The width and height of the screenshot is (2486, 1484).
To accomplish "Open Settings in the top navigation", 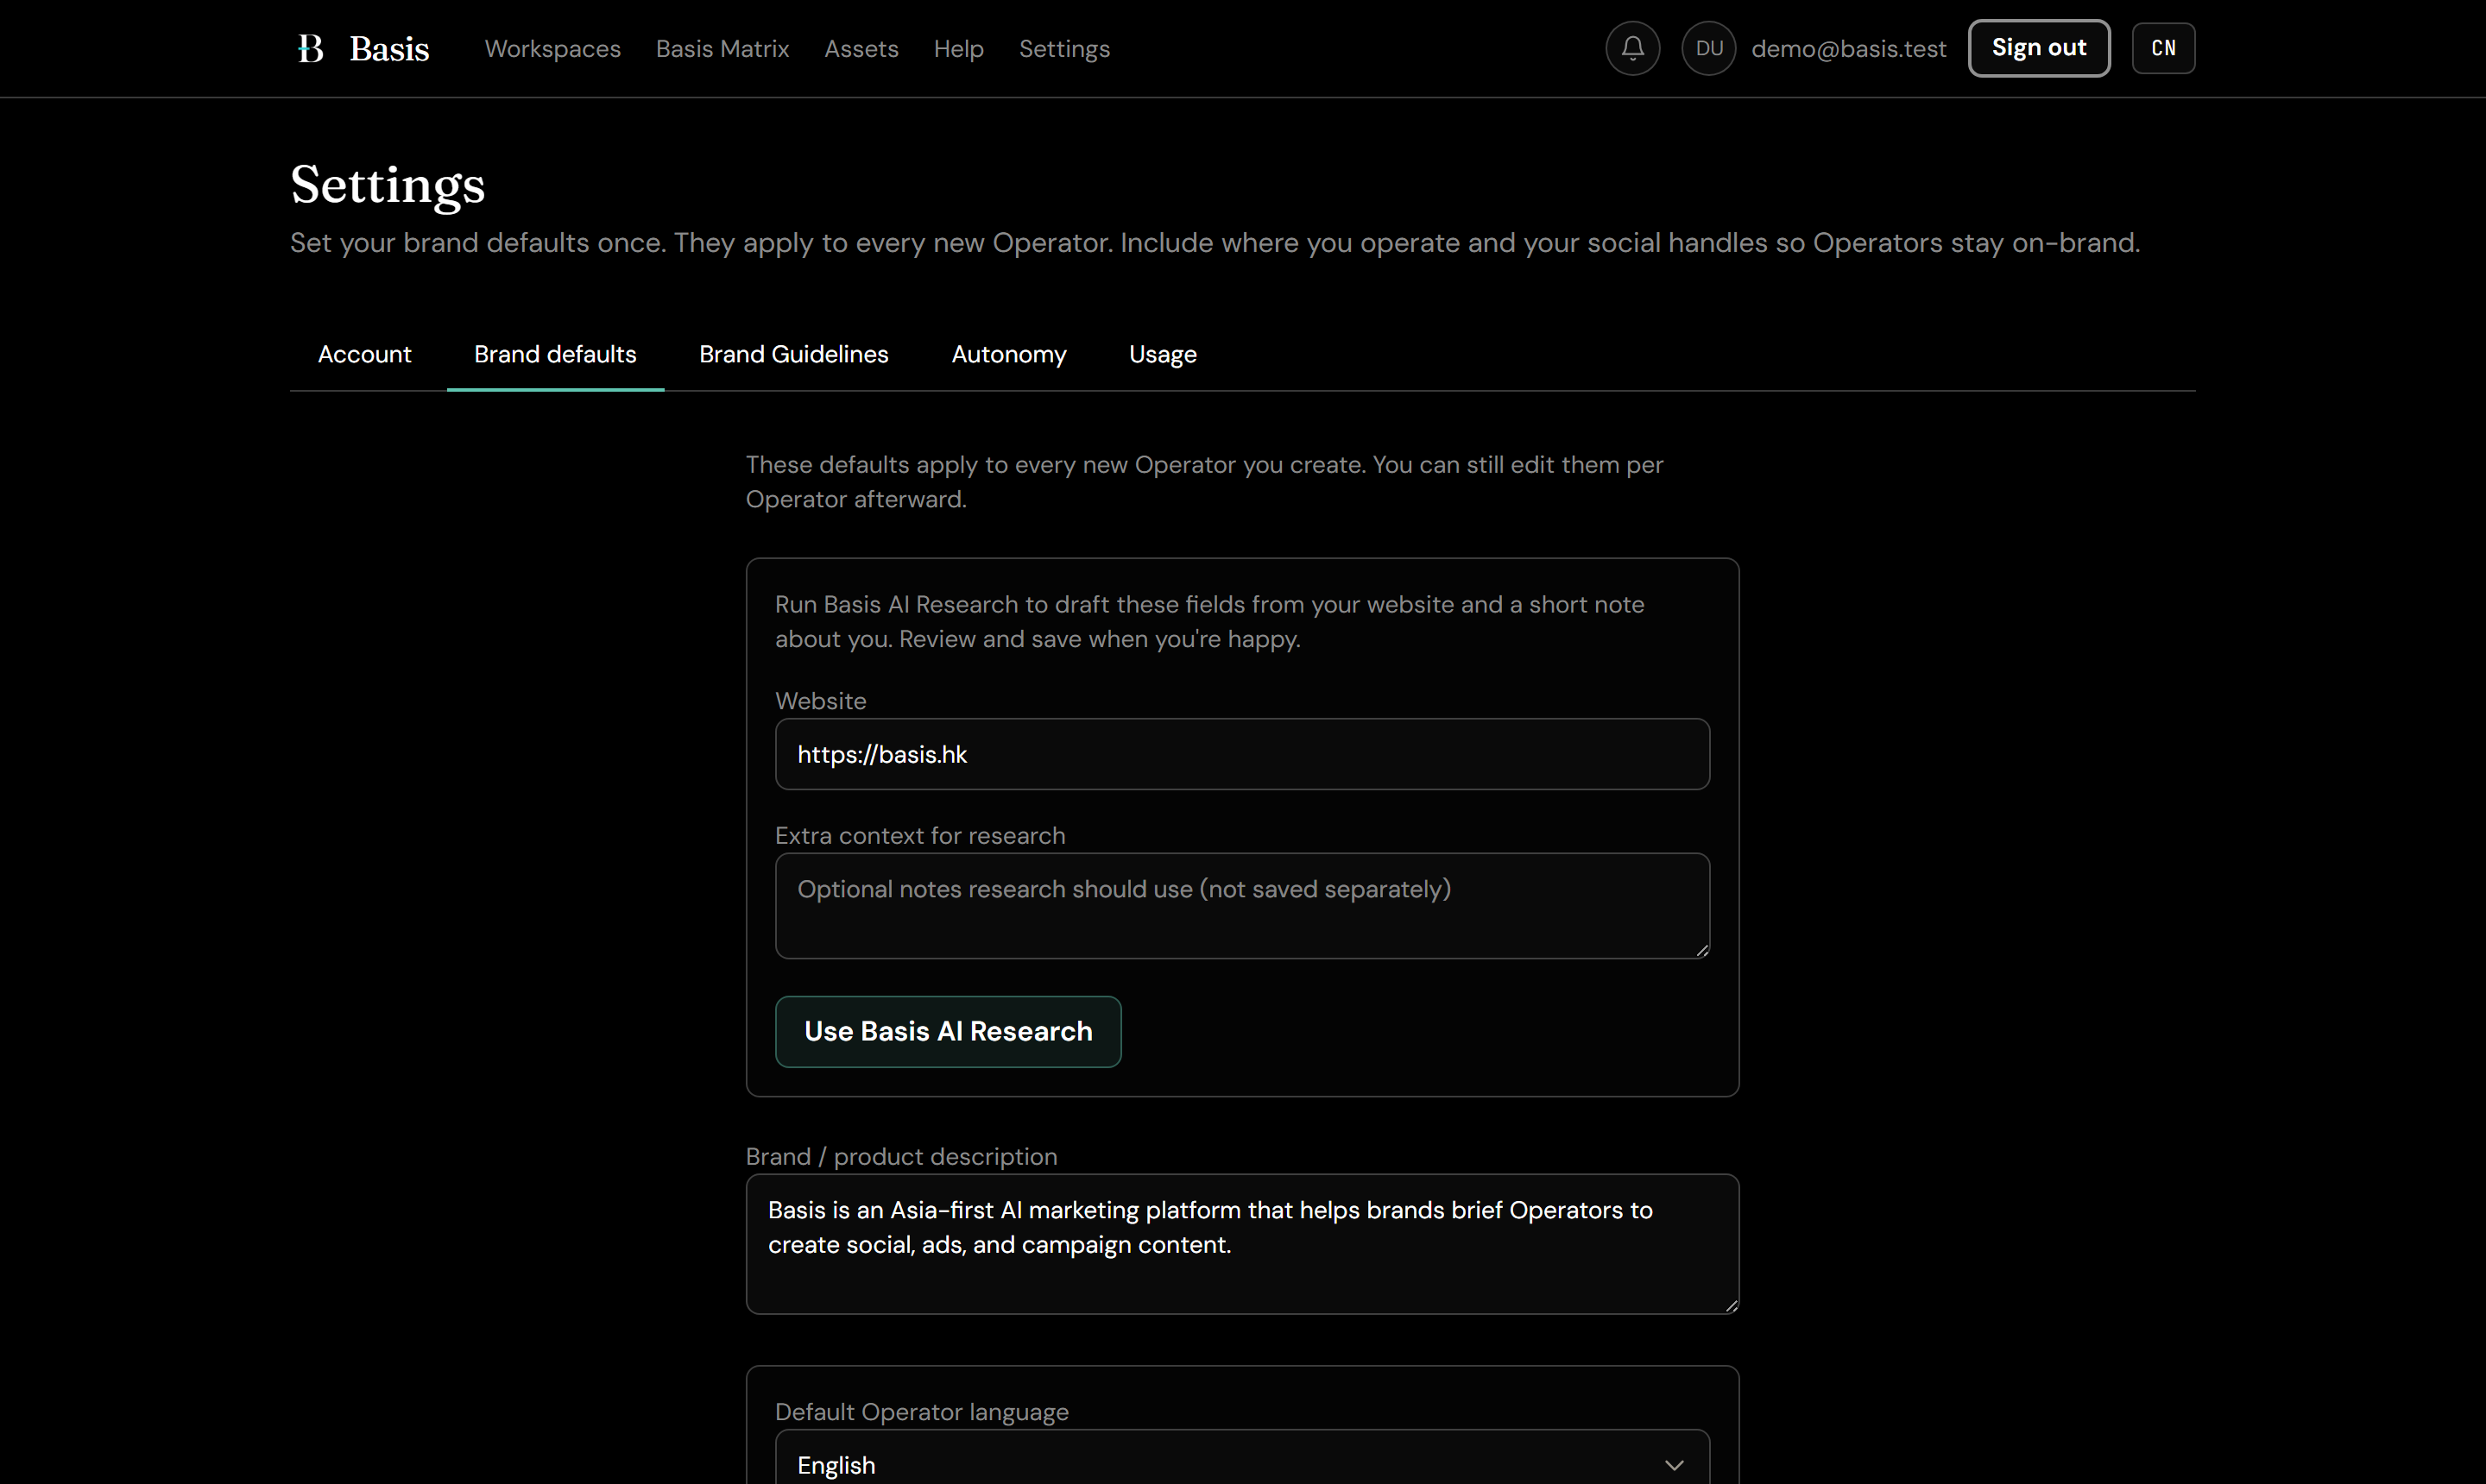I will (1064, 48).
